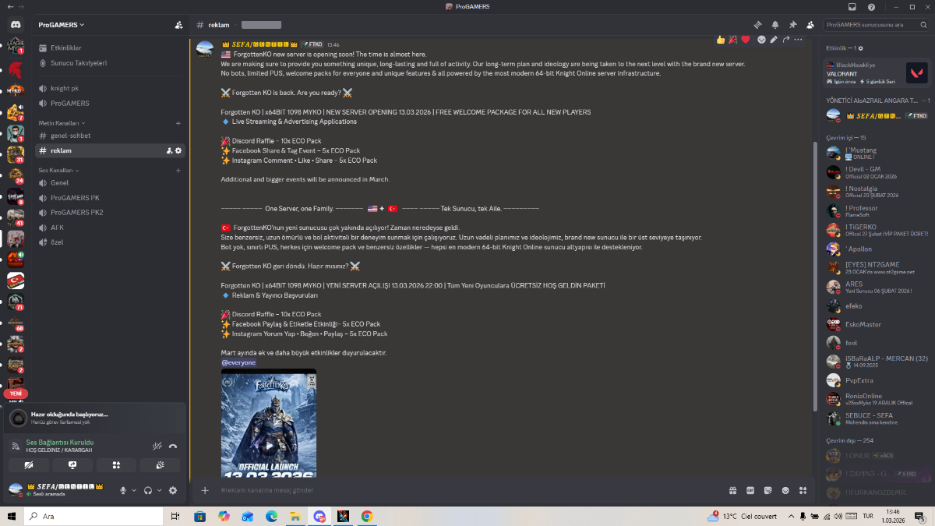Open the emoji picker in message bar
Viewport: 935px width, 526px height.
785,490
